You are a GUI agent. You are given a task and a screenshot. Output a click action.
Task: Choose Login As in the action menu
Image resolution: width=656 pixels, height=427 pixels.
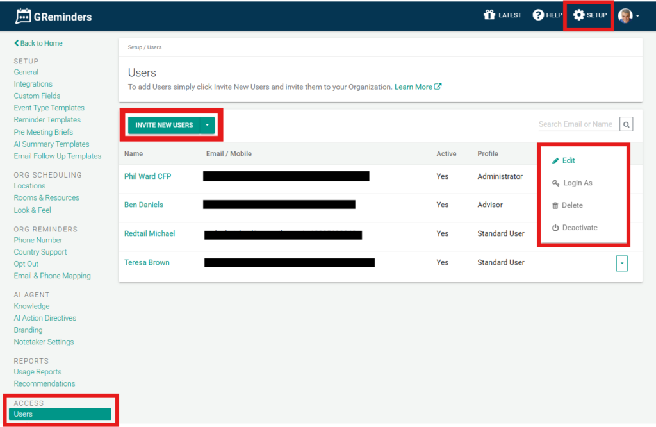coord(577,183)
